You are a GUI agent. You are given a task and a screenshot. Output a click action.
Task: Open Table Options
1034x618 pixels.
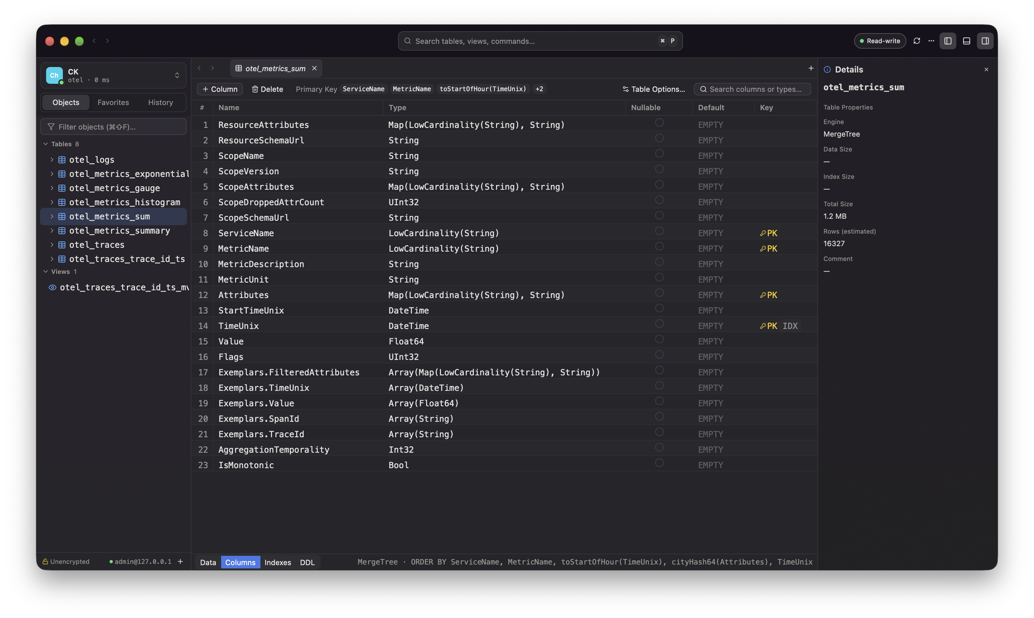[654, 89]
